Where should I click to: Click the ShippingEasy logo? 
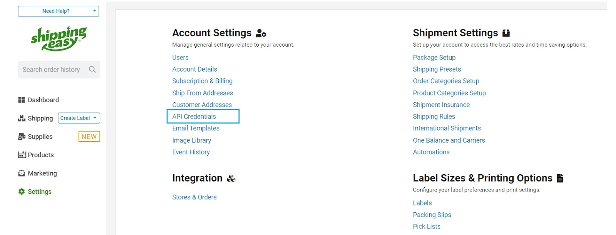point(59,38)
